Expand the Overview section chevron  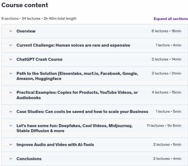coord(11,31)
